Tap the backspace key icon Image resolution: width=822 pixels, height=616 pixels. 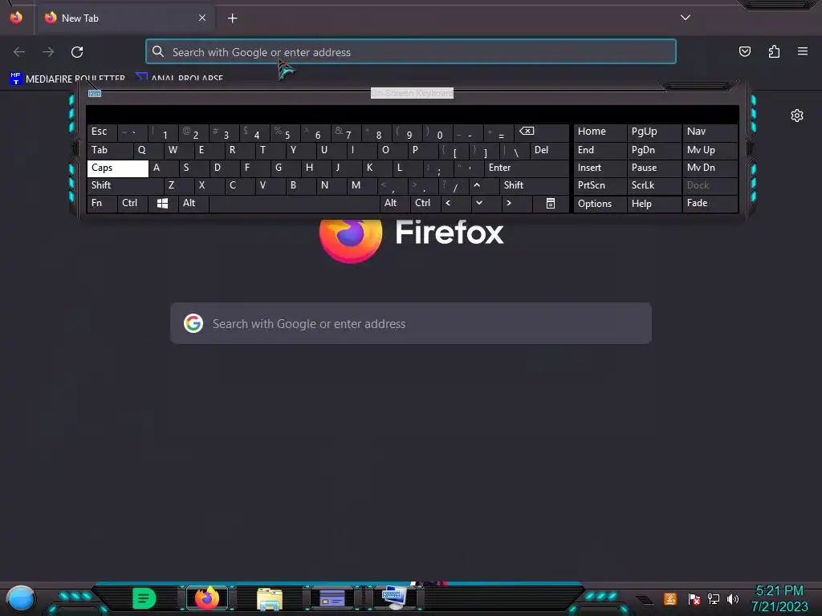click(x=542, y=132)
